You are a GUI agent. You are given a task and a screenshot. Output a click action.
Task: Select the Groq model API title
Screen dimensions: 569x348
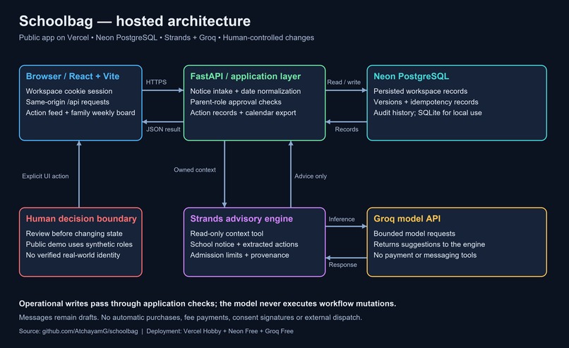click(407, 218)
